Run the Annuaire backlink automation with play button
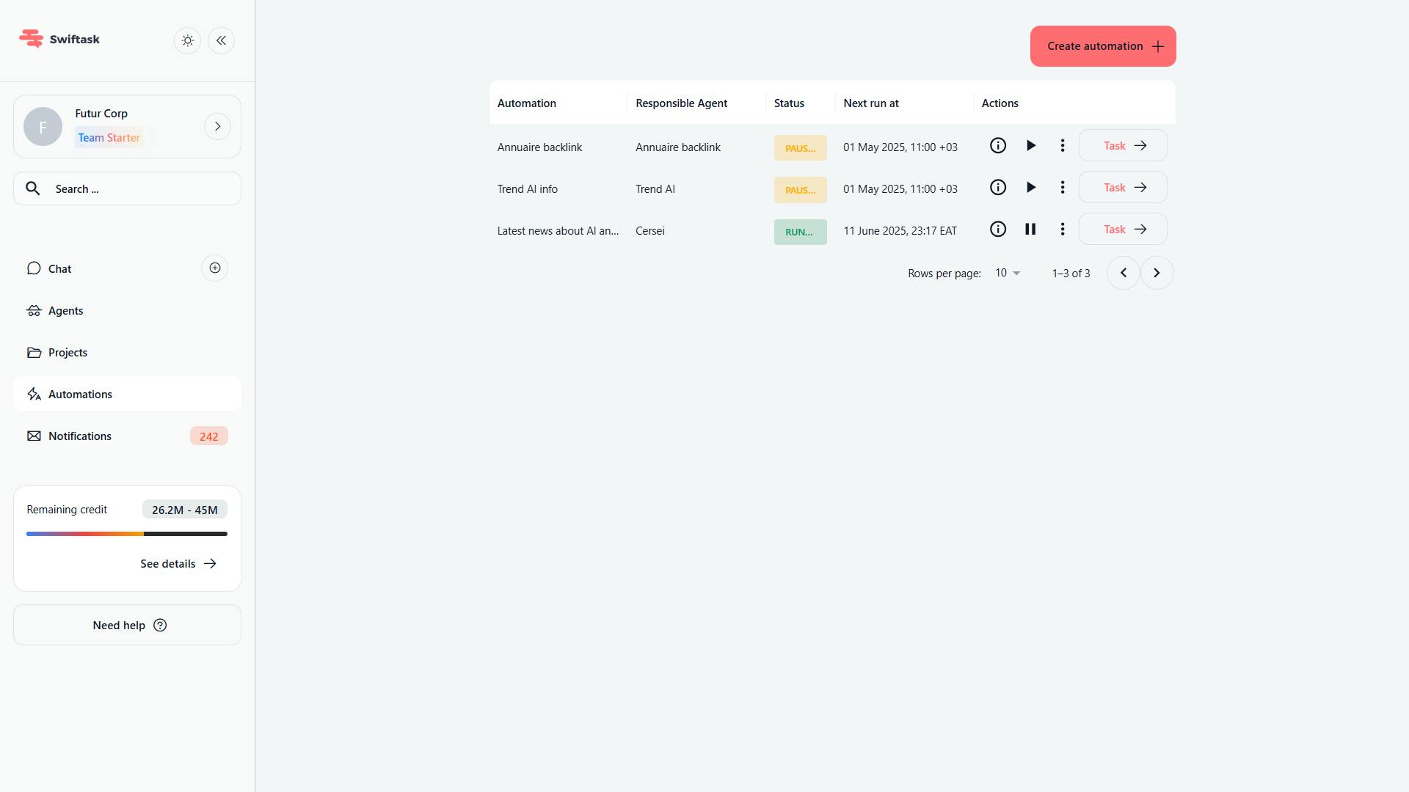The width and height of the screenshot is (1409, 792). 1030,145
